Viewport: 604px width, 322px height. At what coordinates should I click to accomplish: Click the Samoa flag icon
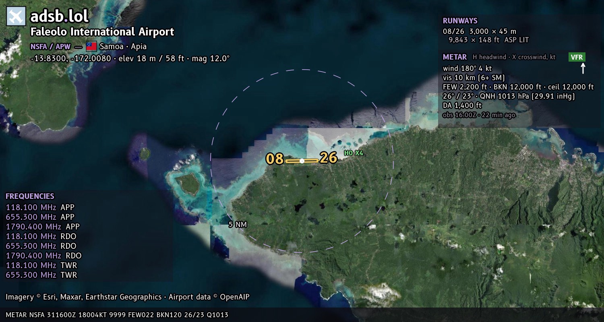tap(91, 46)
